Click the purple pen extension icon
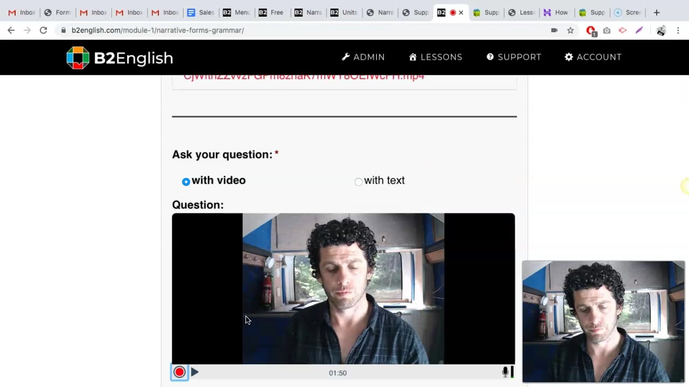Screen dimensions: 689x387 [x=639, y=30]
